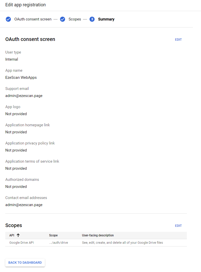The height and width of the screenshot is (272, 201).
Task: Select the Summary step label
Action: click(106, 19)
